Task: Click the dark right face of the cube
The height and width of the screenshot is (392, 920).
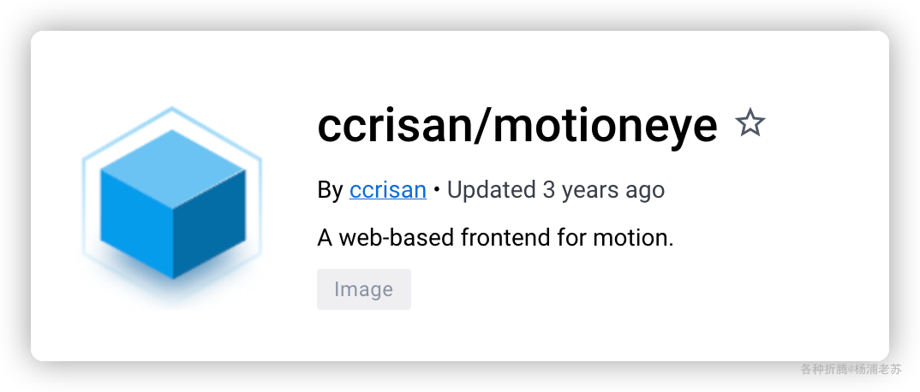Action: 210,224
